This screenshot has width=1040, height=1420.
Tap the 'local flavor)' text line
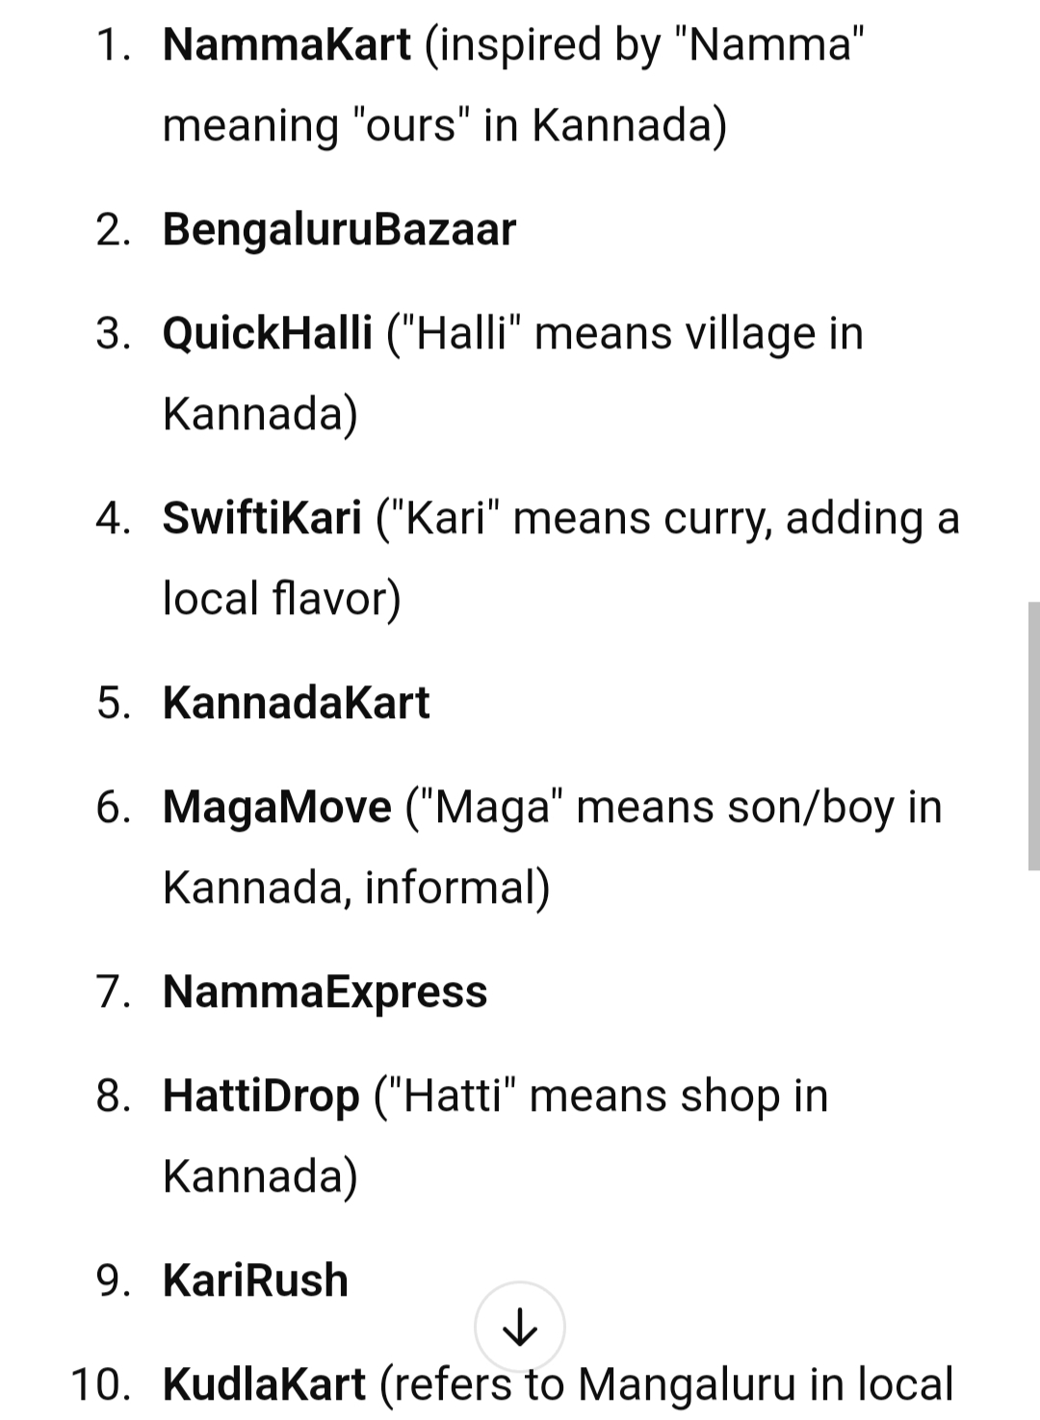[x=281, y=599]
